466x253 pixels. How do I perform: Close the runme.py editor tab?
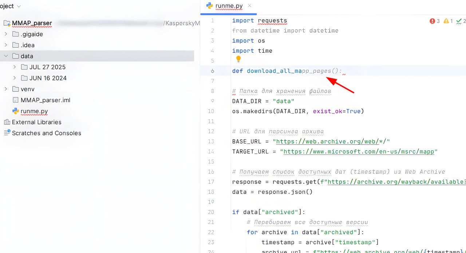coord(249,6)
